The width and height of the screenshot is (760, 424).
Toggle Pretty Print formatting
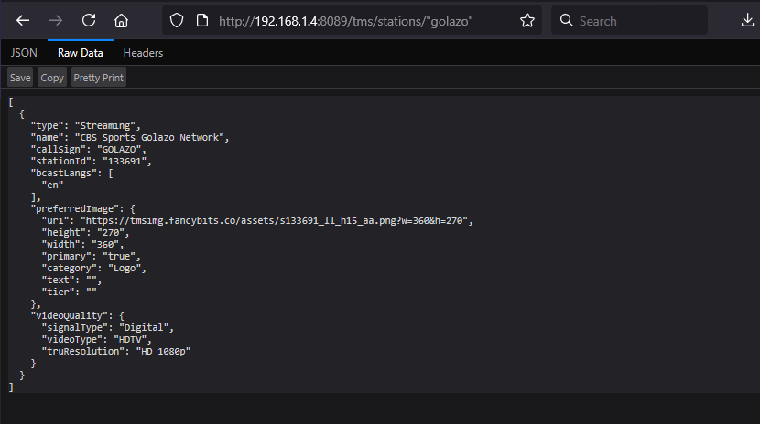coord(98,78)
